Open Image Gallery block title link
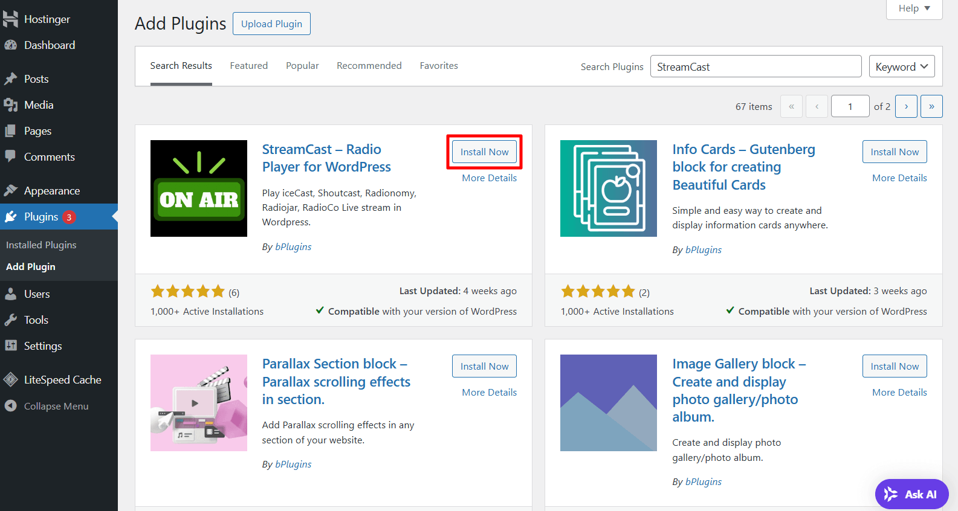Screen dimensions: 958x511 pyautogui.click(x=739, y=390)
